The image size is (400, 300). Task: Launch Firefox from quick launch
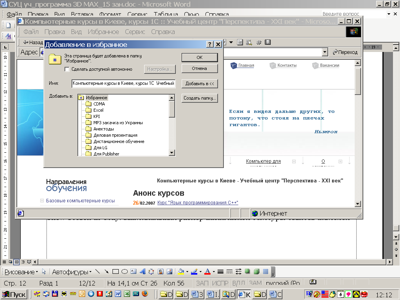point(145,294)
